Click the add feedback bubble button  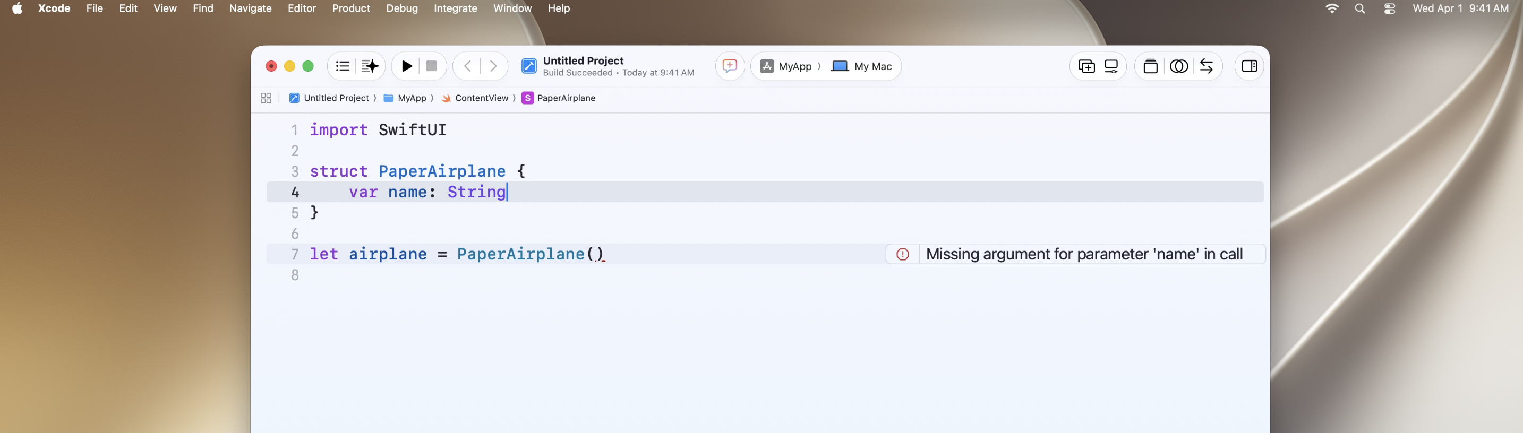coord(730,66)
